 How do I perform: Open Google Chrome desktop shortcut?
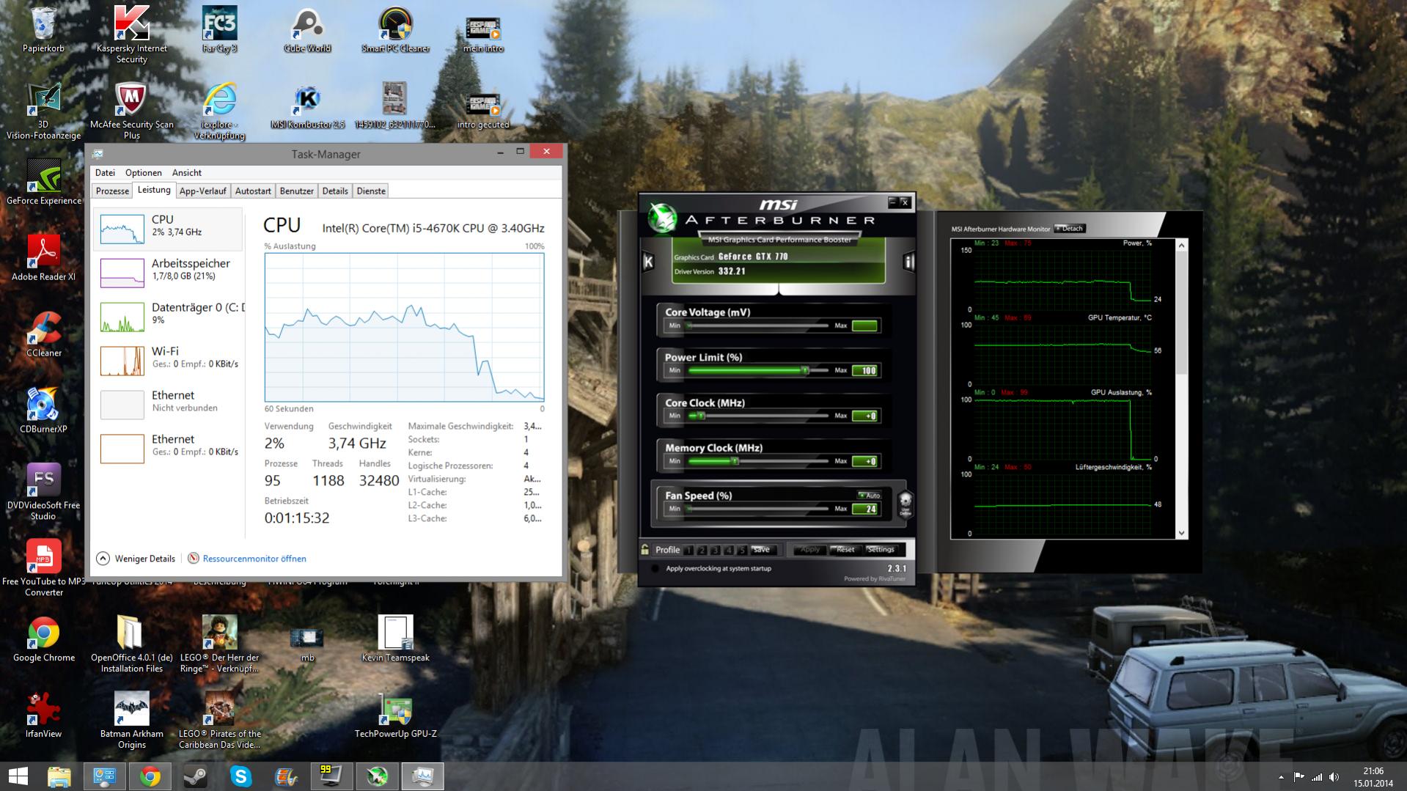click(x=44, y=640)
